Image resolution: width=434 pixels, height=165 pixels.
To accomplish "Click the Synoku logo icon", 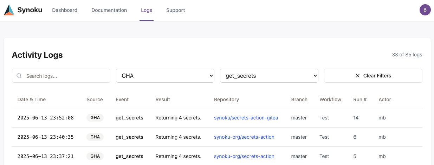I will click(x=9, y=10).
